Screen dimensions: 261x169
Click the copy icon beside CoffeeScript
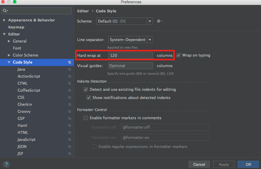(70, 91)
